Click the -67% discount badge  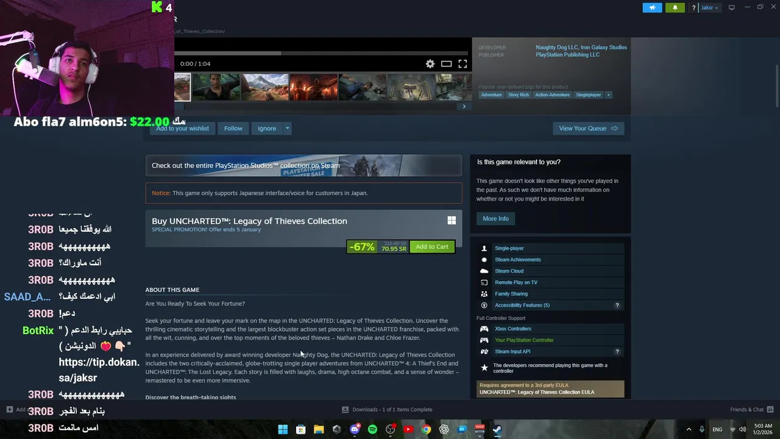(x=362, y=247)
